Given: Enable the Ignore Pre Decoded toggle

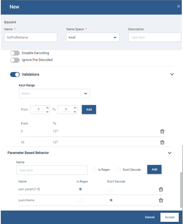Looking at the screenshot, I should pos(15,60).
